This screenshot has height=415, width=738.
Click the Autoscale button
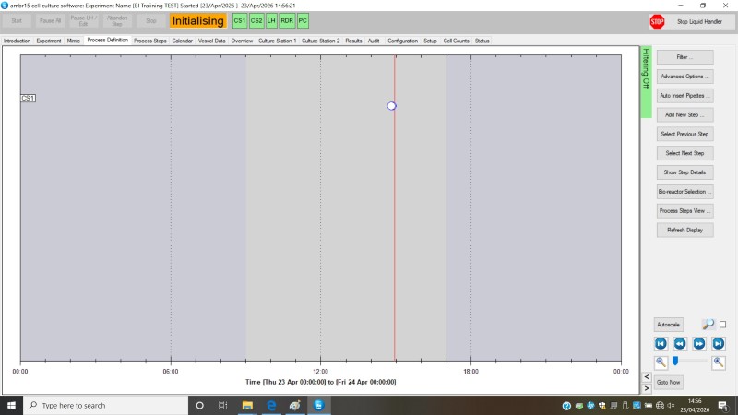[668, 325]
